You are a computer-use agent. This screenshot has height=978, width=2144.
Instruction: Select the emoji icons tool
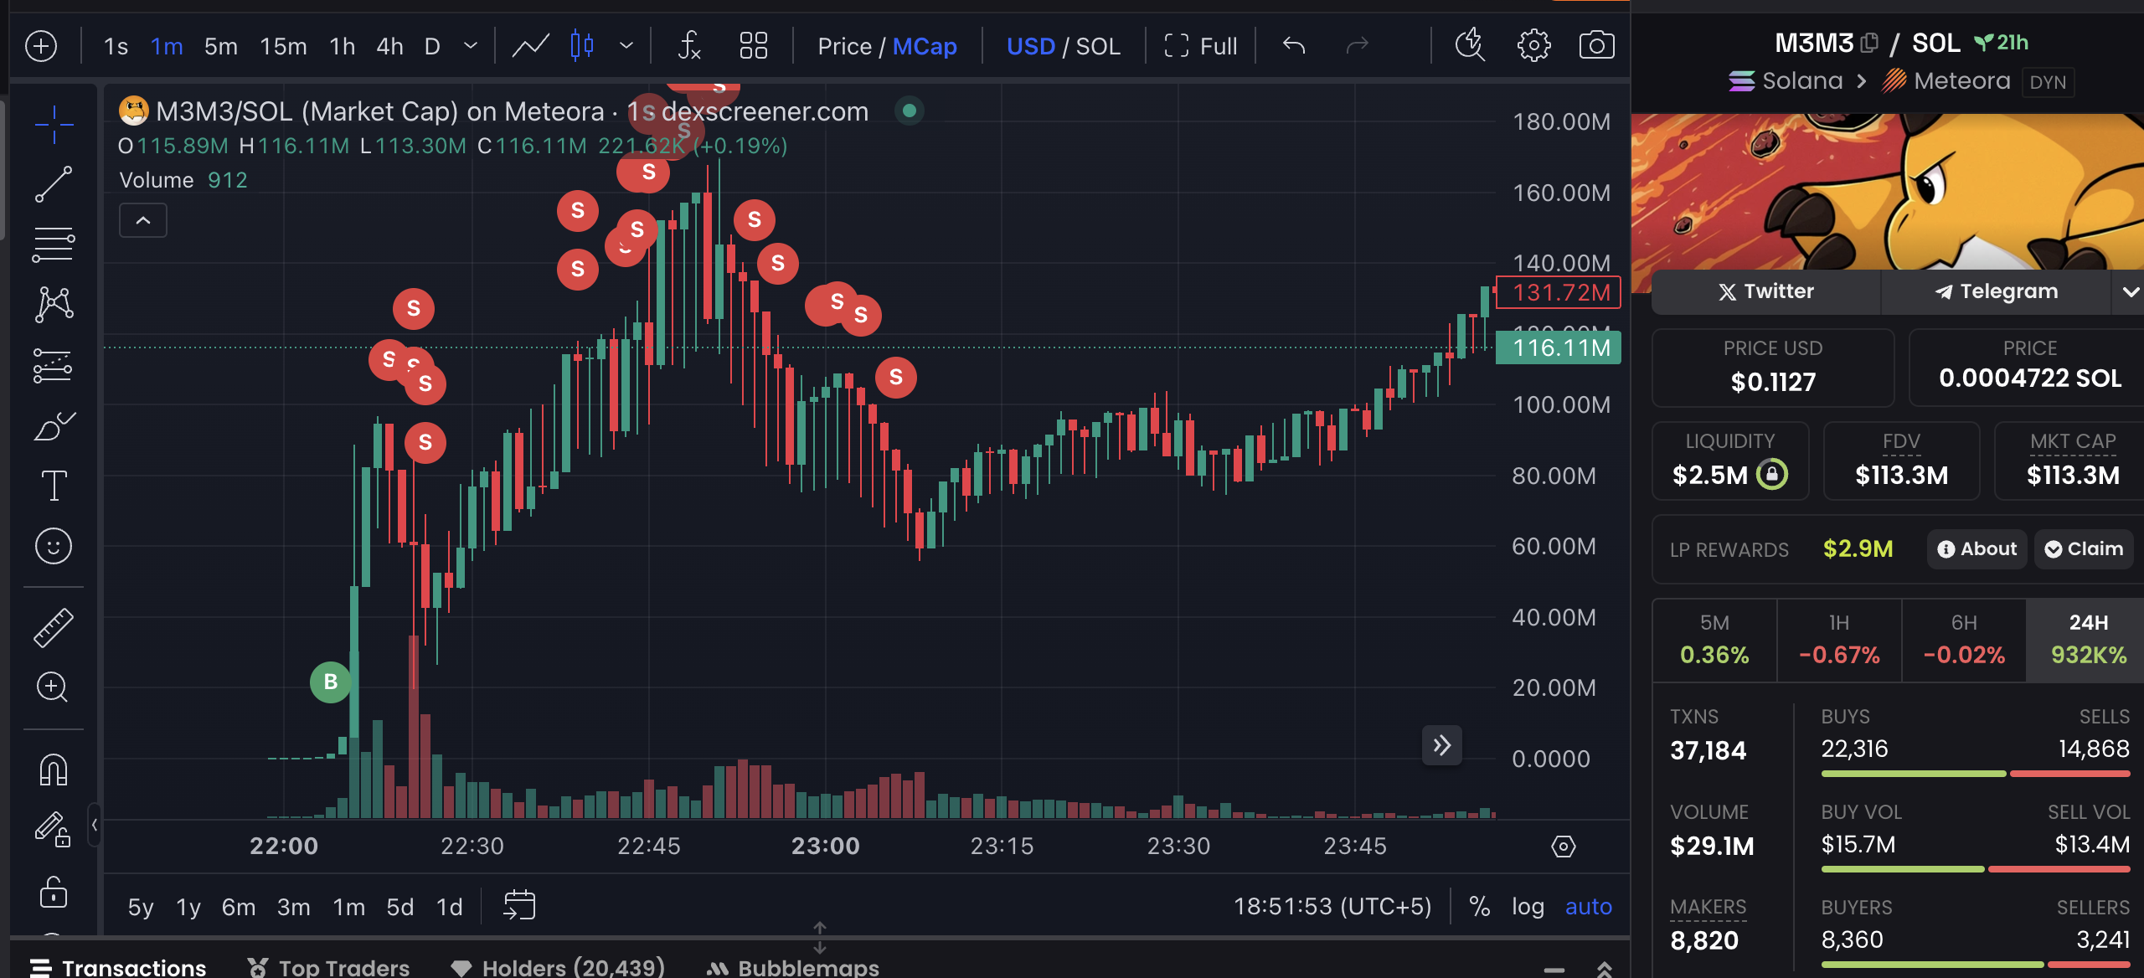coord(54,546)
